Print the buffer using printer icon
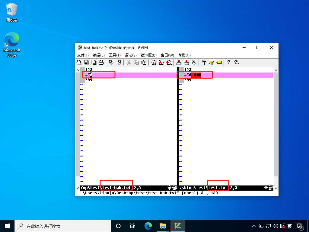 [x=101, y=63]
